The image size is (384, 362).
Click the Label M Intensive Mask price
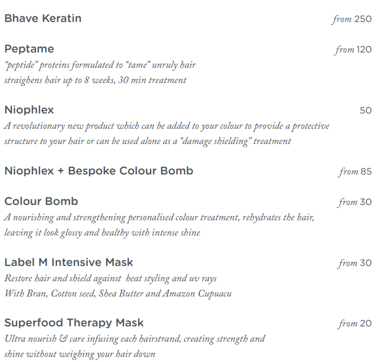click(x=355, y=263)
